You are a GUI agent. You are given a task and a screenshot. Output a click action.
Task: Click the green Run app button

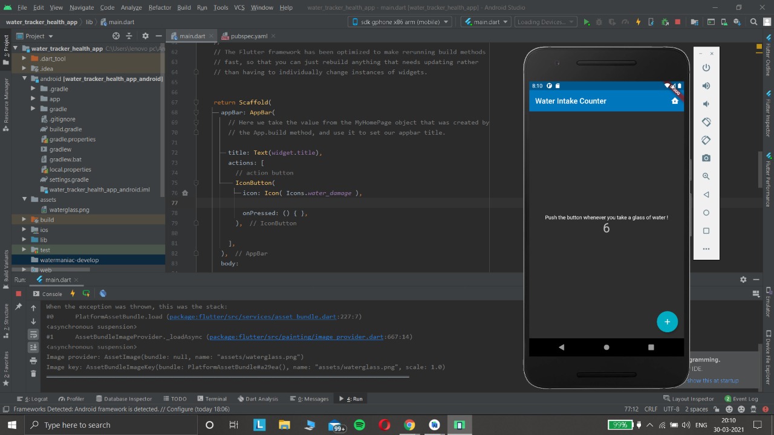pos(586,22)
